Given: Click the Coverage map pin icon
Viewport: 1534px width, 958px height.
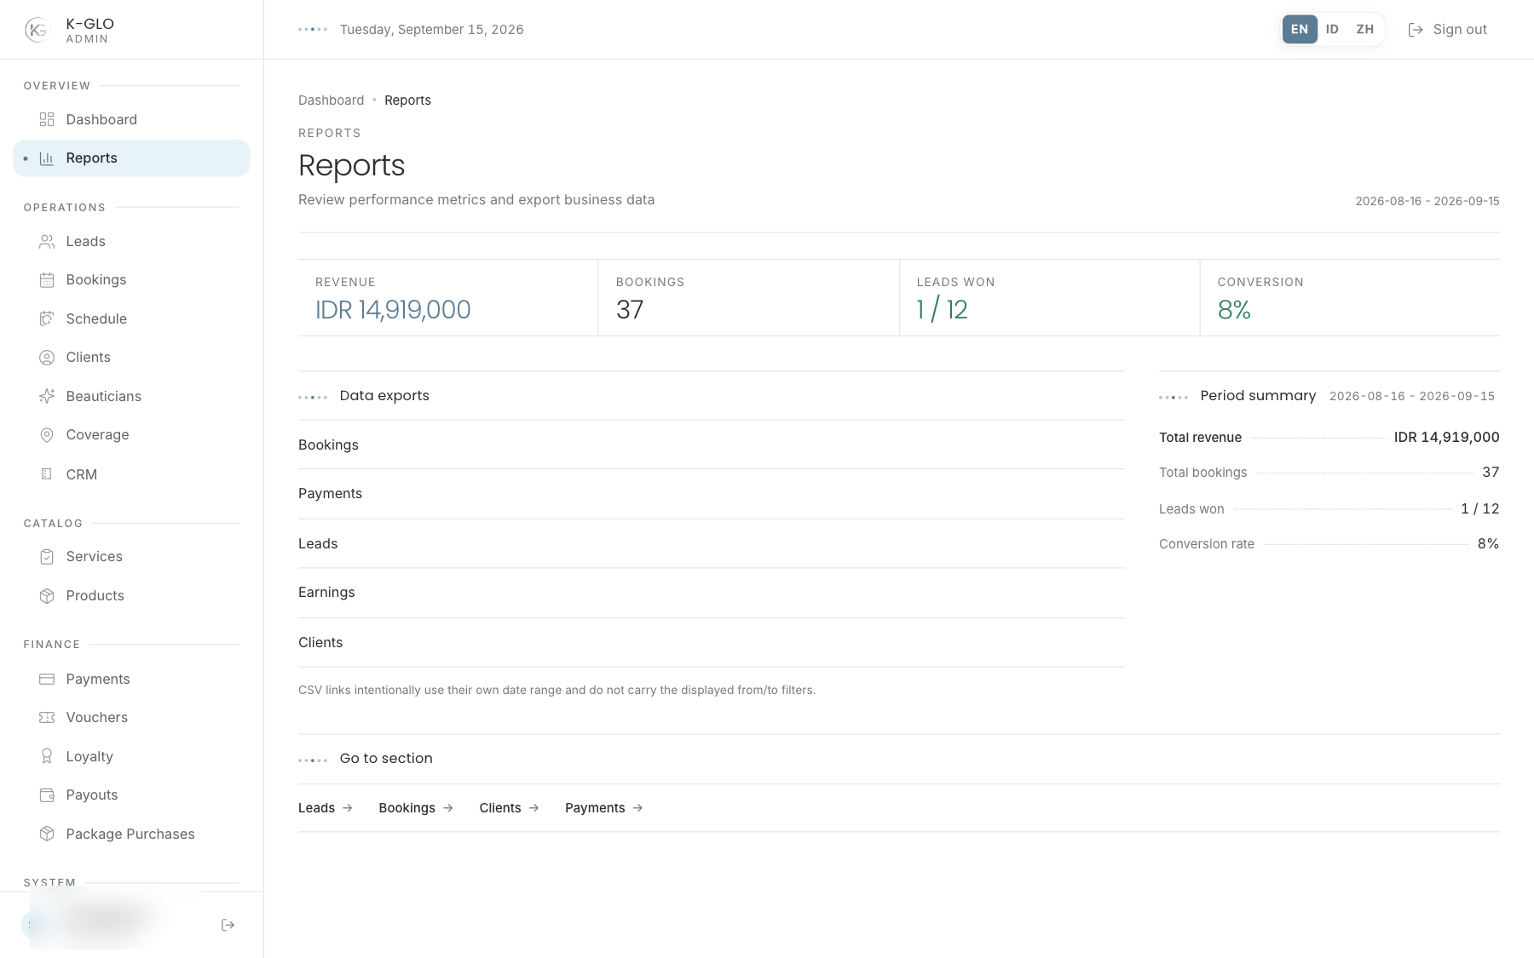Looking at the screenshot, I should tap(47, 435).
